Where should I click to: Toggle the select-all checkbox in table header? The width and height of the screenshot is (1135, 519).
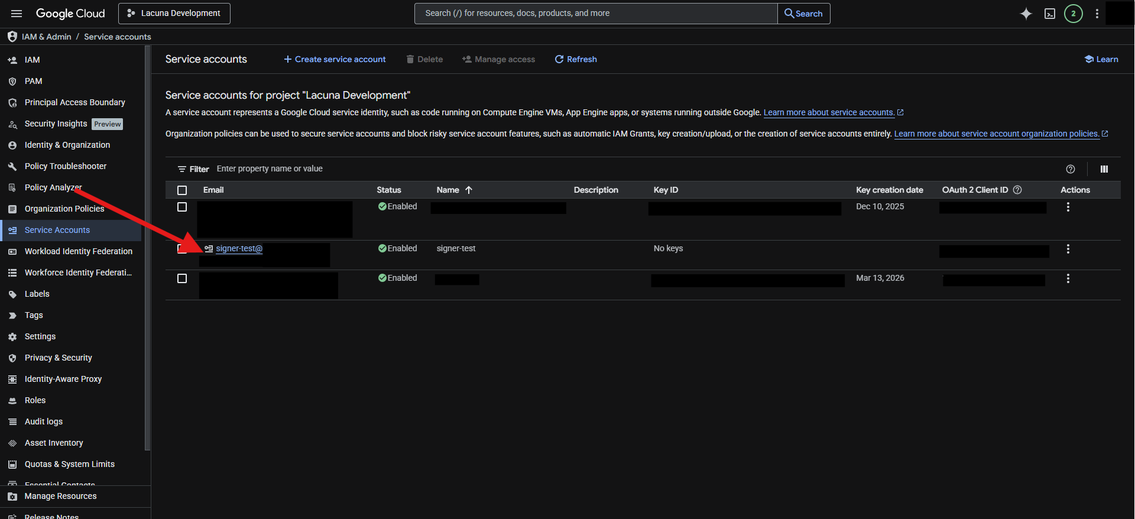point(182,190)
